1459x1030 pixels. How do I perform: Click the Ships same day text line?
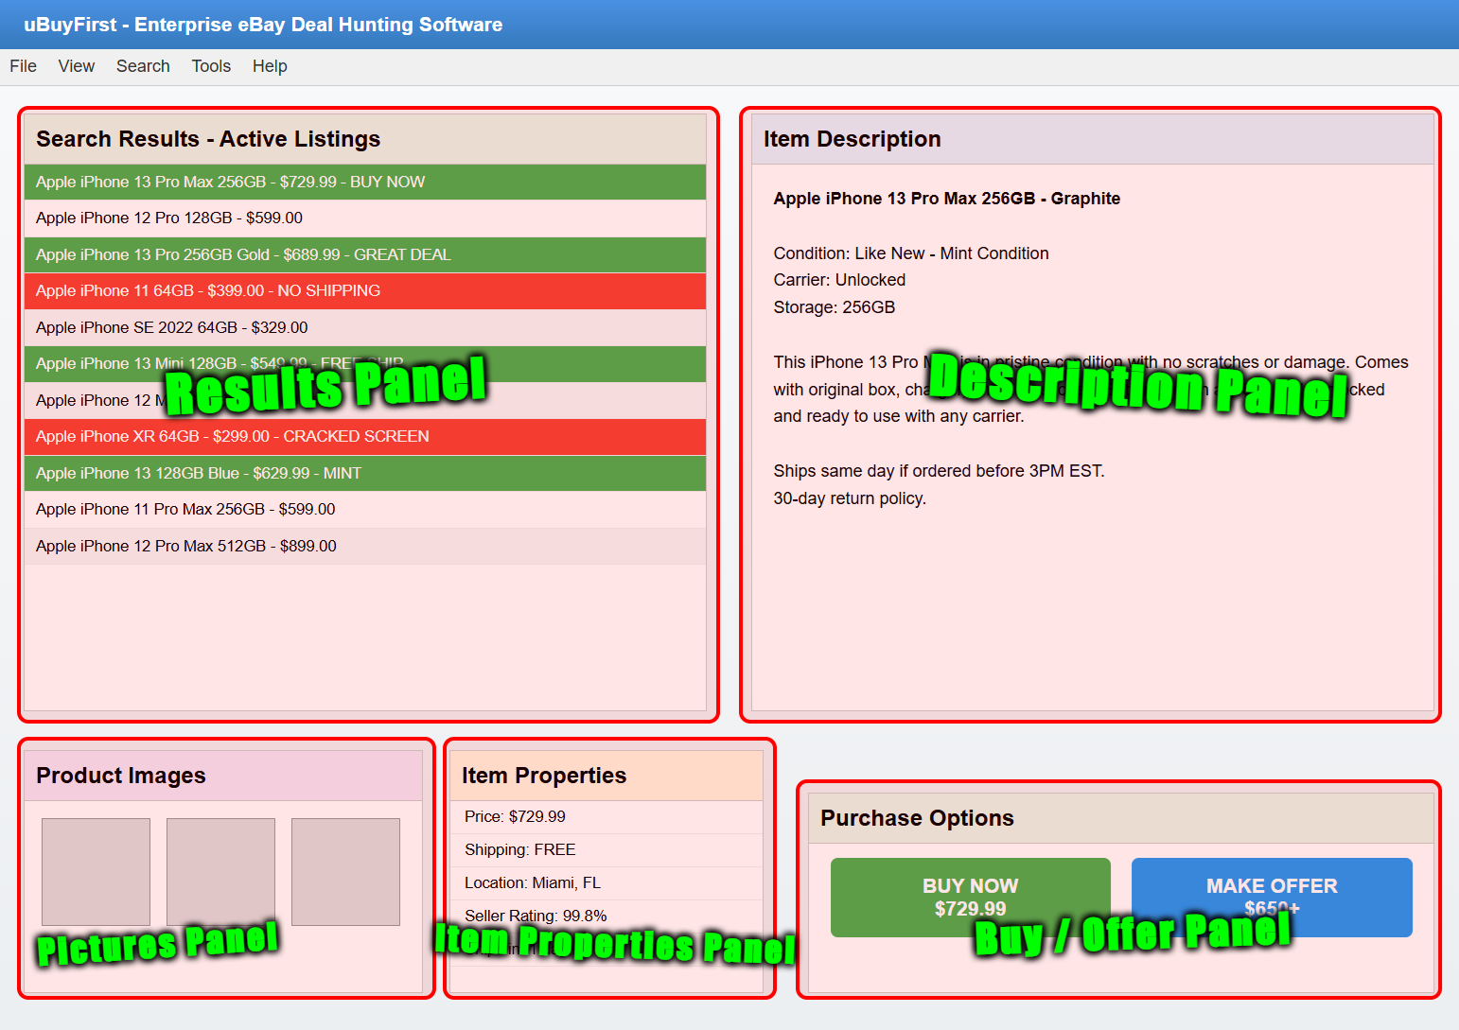click(x=939, y=471)
